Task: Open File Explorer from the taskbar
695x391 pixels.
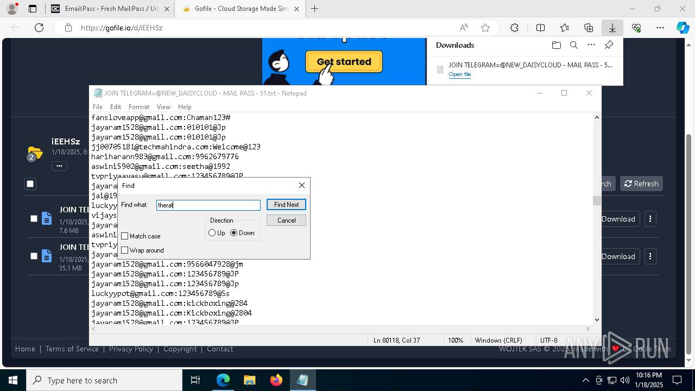Action: pyautogui.click(x=249, y=380)
